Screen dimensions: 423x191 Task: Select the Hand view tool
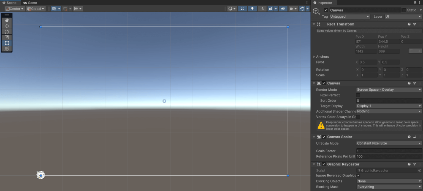coord(7,20)
